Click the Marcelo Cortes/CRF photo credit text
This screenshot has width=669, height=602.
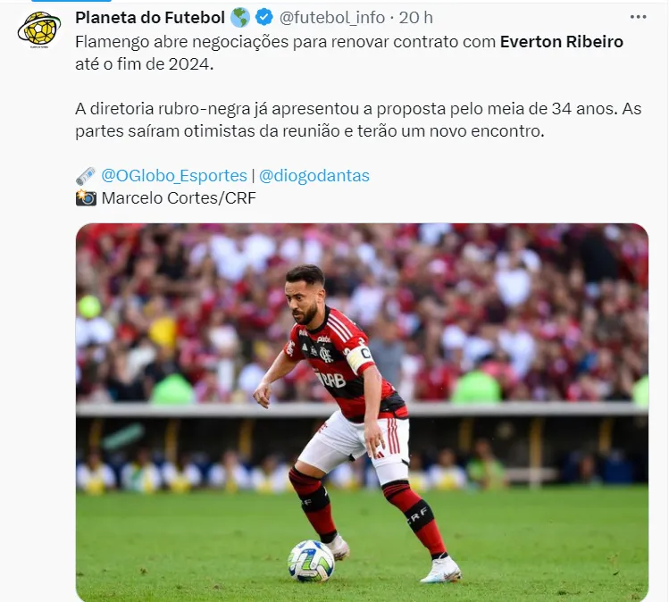[x=179, y=198]
